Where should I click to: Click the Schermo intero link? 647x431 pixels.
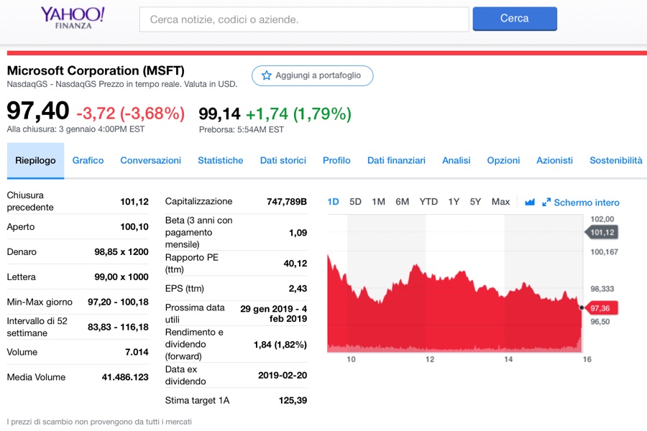click(587, 203)
